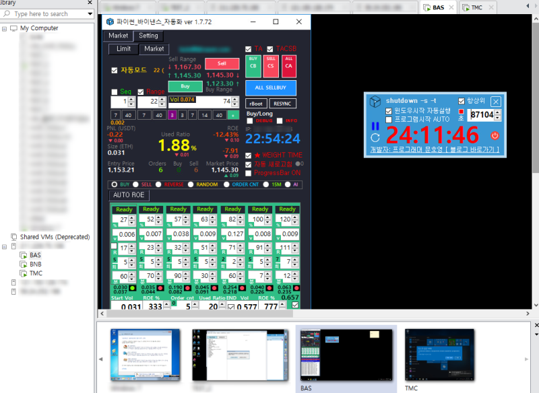Viewport: 539px width, 393px height.
Task: Click stepper for Seq value 1
Action: coord(131,102)
